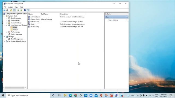Open Office app from taskbar
This screenshot has height=98, width=175.
point(101,96)
